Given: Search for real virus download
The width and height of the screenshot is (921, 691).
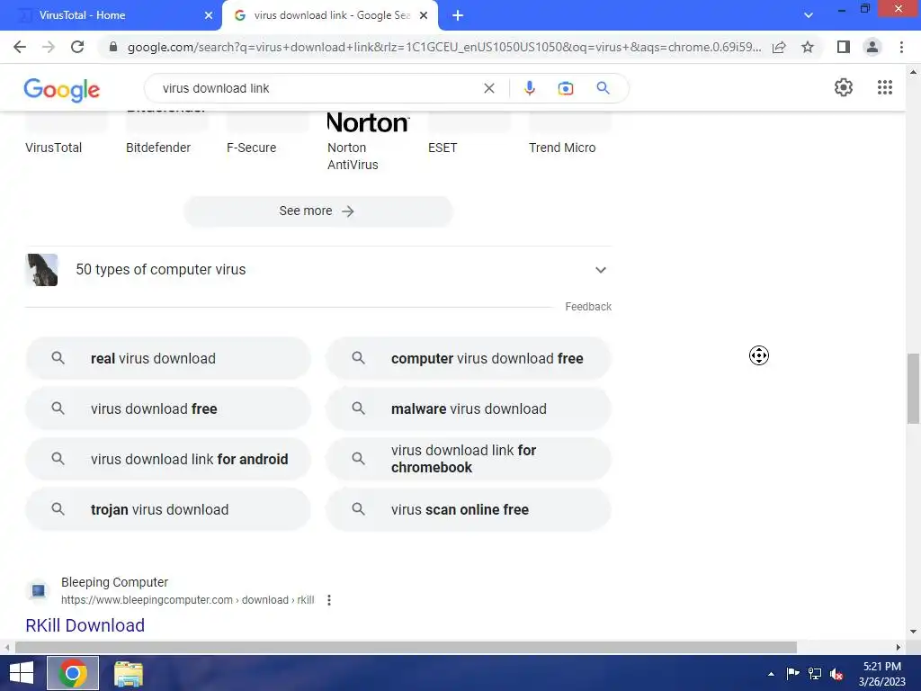Looking at the screenshot, I should (168, 358).
